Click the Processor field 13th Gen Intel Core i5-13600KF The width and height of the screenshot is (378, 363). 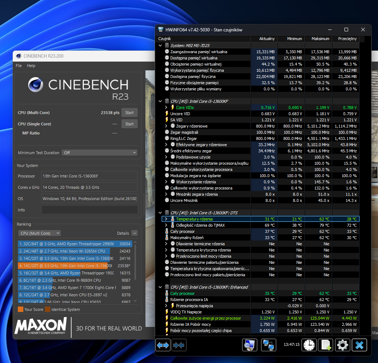(x=89, y=176)
